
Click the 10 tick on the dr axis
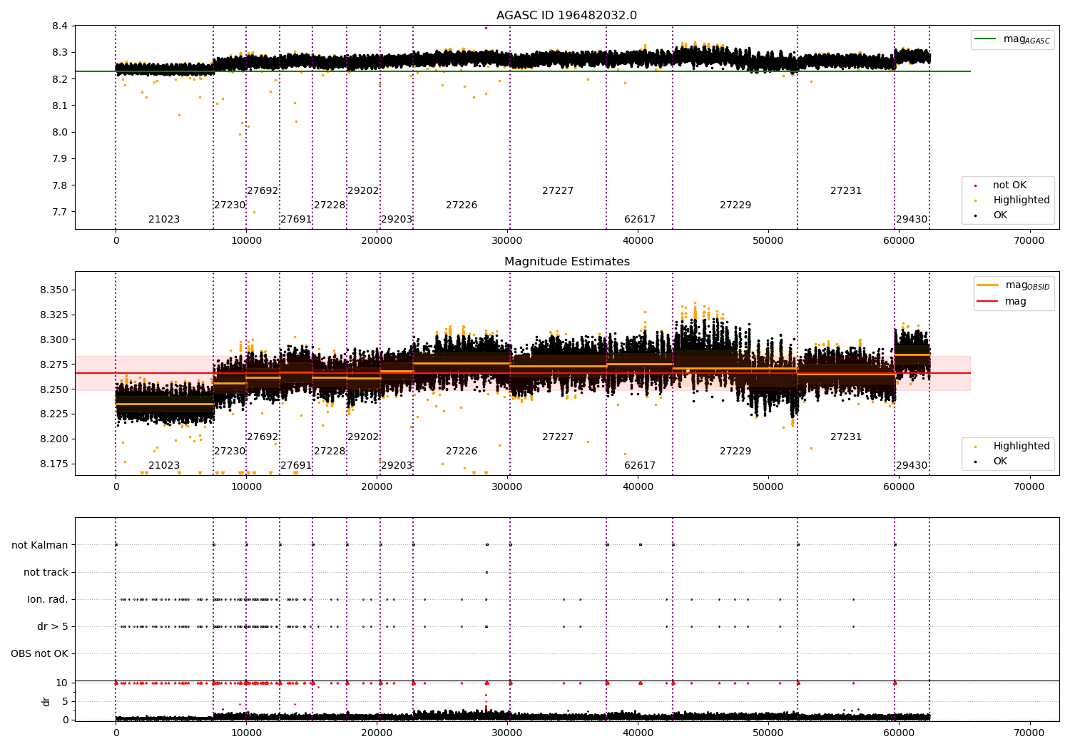tap(62, 683)
